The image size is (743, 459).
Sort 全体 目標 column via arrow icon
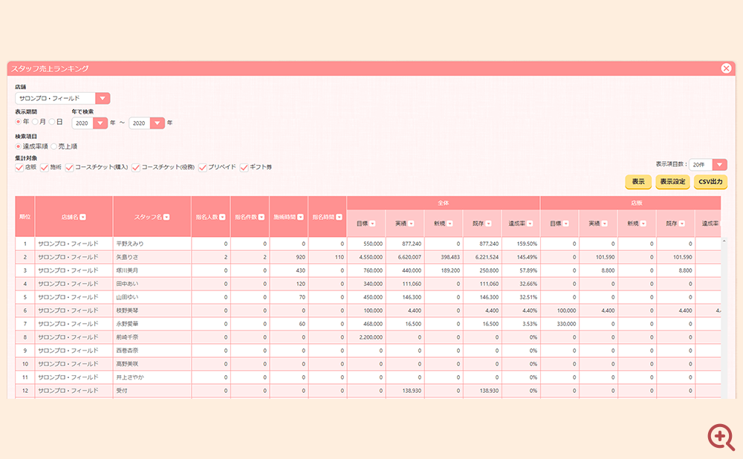pos(372,224)
